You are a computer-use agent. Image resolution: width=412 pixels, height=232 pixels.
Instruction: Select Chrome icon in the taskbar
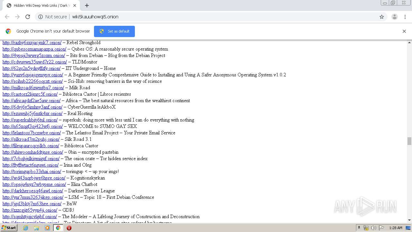(x=58, y=228)
